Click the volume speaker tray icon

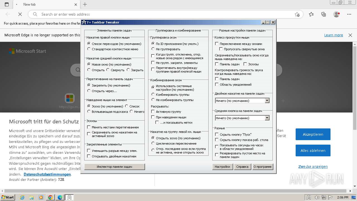(317, 197)
